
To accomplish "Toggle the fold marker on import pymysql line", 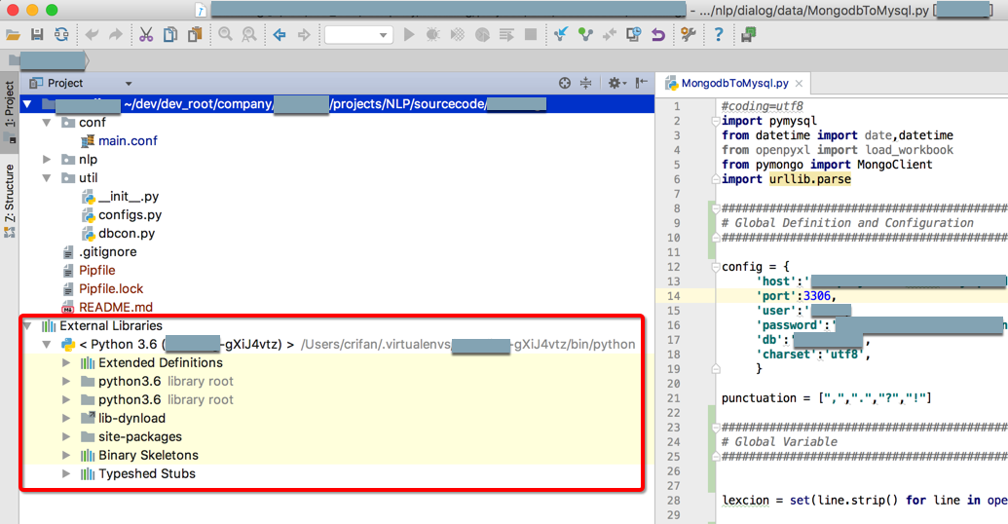I will point(715,121).
